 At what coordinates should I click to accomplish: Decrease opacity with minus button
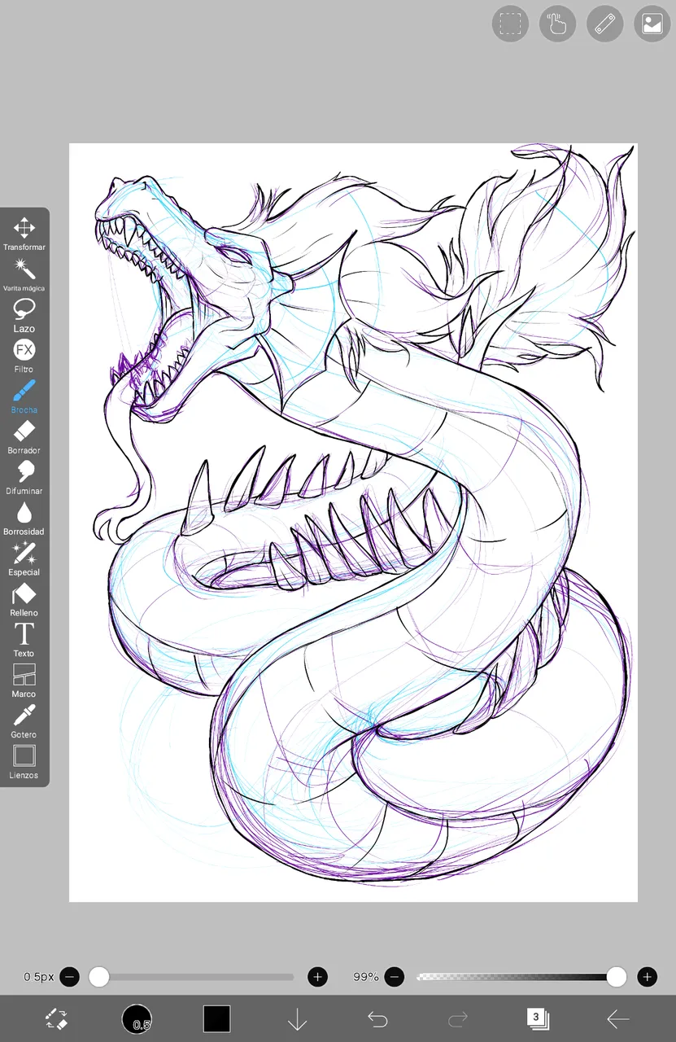tap(395, 976)
